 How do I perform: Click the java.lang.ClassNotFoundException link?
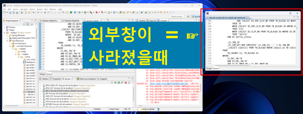pos(169,84)
